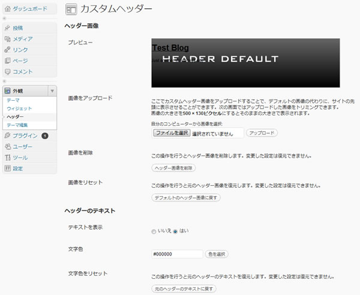
Task: Click the アップロード button
Action: pyautogui.click(x=262, y=133)
